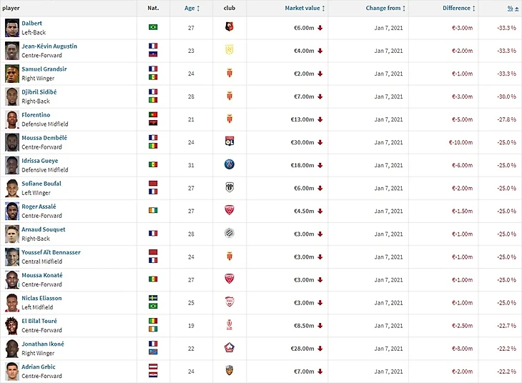Image resolution: width=522 pixels, height=383 pixels.
Task: Click the Rennes club crest in Dalbert's row
Action: [x=230, y=27]
